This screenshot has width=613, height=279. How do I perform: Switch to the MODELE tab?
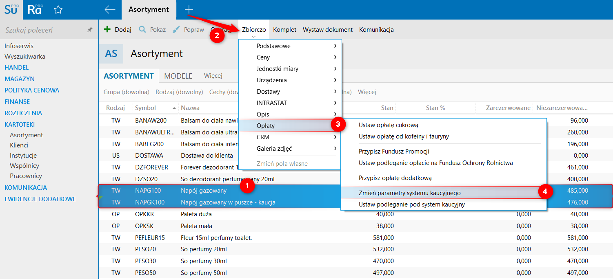point(178,76)
